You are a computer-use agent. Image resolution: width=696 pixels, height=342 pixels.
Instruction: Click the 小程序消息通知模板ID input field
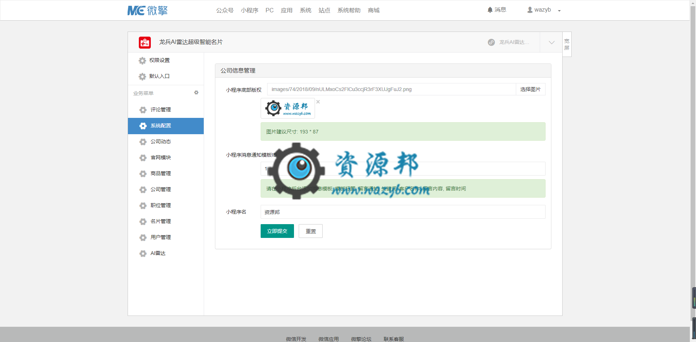point(403,169)
